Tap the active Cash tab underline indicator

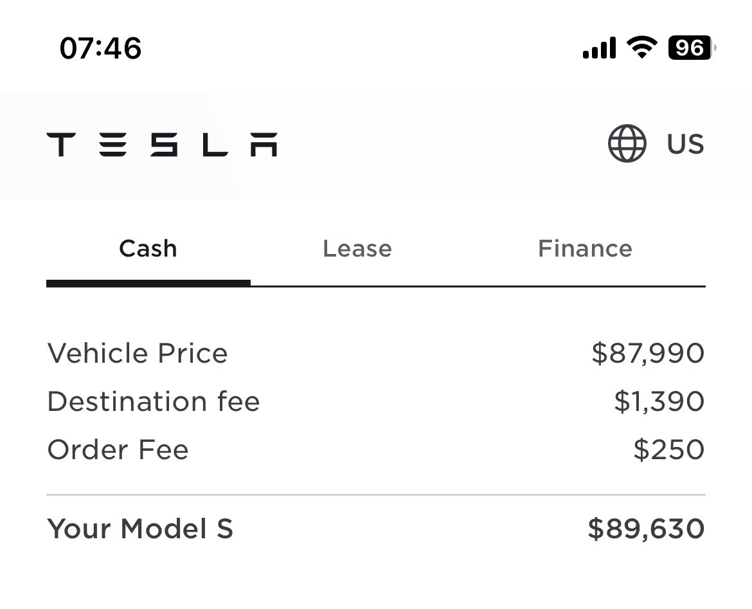tap(148, 284)
